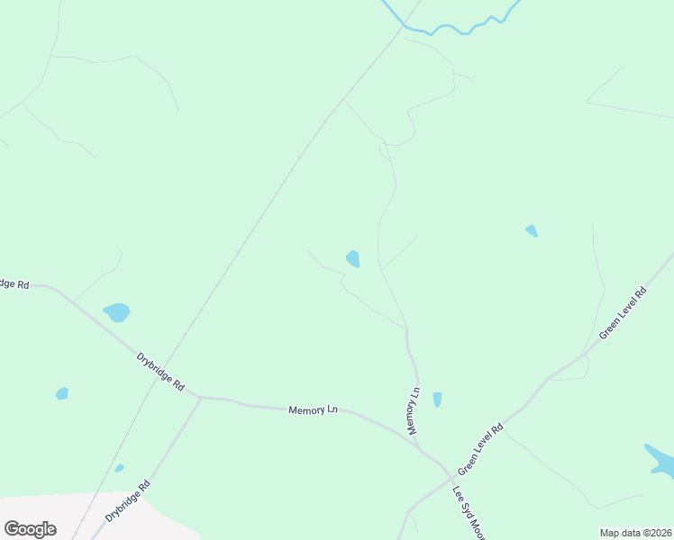Click the horizontal Memory Ln road label
Viewport: 674px width, 540px height.
click(x=313, y=409)
